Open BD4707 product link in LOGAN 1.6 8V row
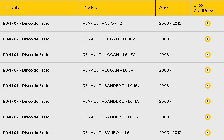The height and width of the screenshot is (140, 224). click(26, 70)
